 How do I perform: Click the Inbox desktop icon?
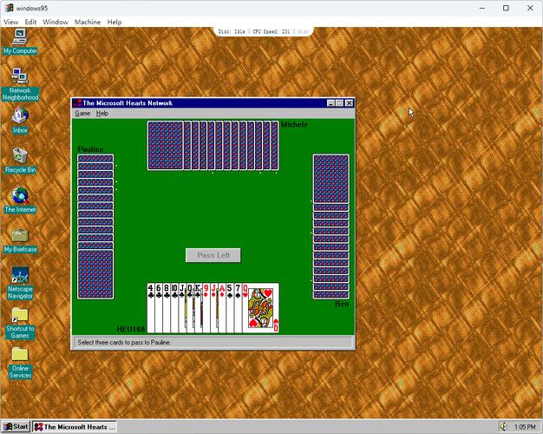[x=20, y=121]
